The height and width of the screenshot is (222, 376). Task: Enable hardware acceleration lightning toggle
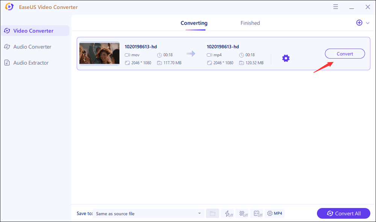point(228,213)
